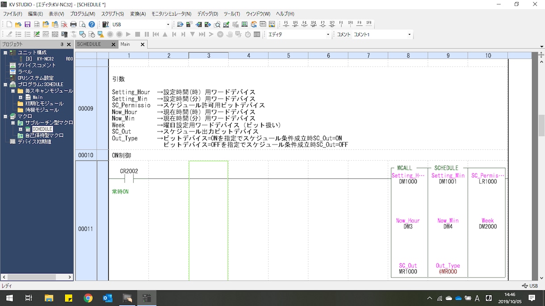Open the コメント1 comment dropdown
The image size is (545, 306).
(x=409, y=34)
